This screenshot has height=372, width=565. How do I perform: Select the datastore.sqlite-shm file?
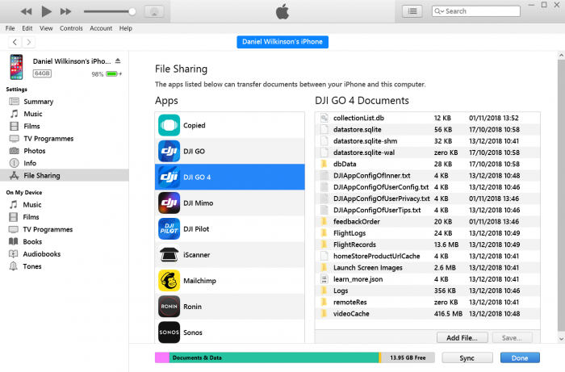[x=427, y=140]
